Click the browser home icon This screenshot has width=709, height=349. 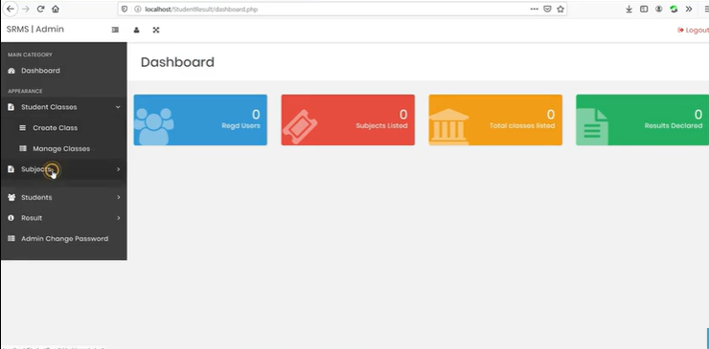pos(56,9)
